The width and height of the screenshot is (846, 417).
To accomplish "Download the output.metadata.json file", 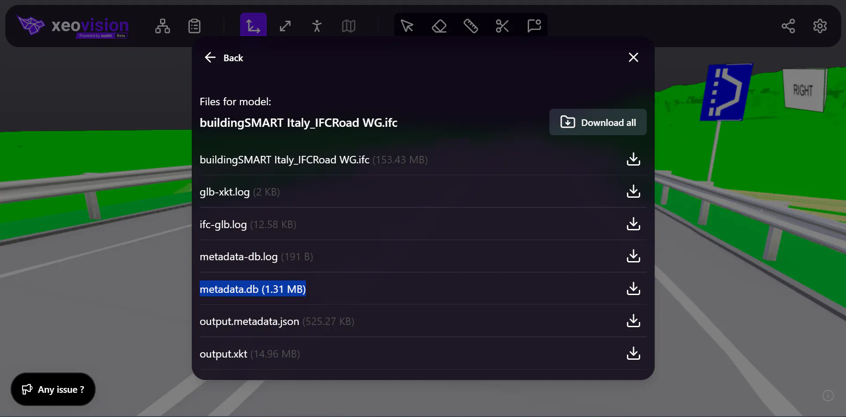I will (x=634, y=321).
